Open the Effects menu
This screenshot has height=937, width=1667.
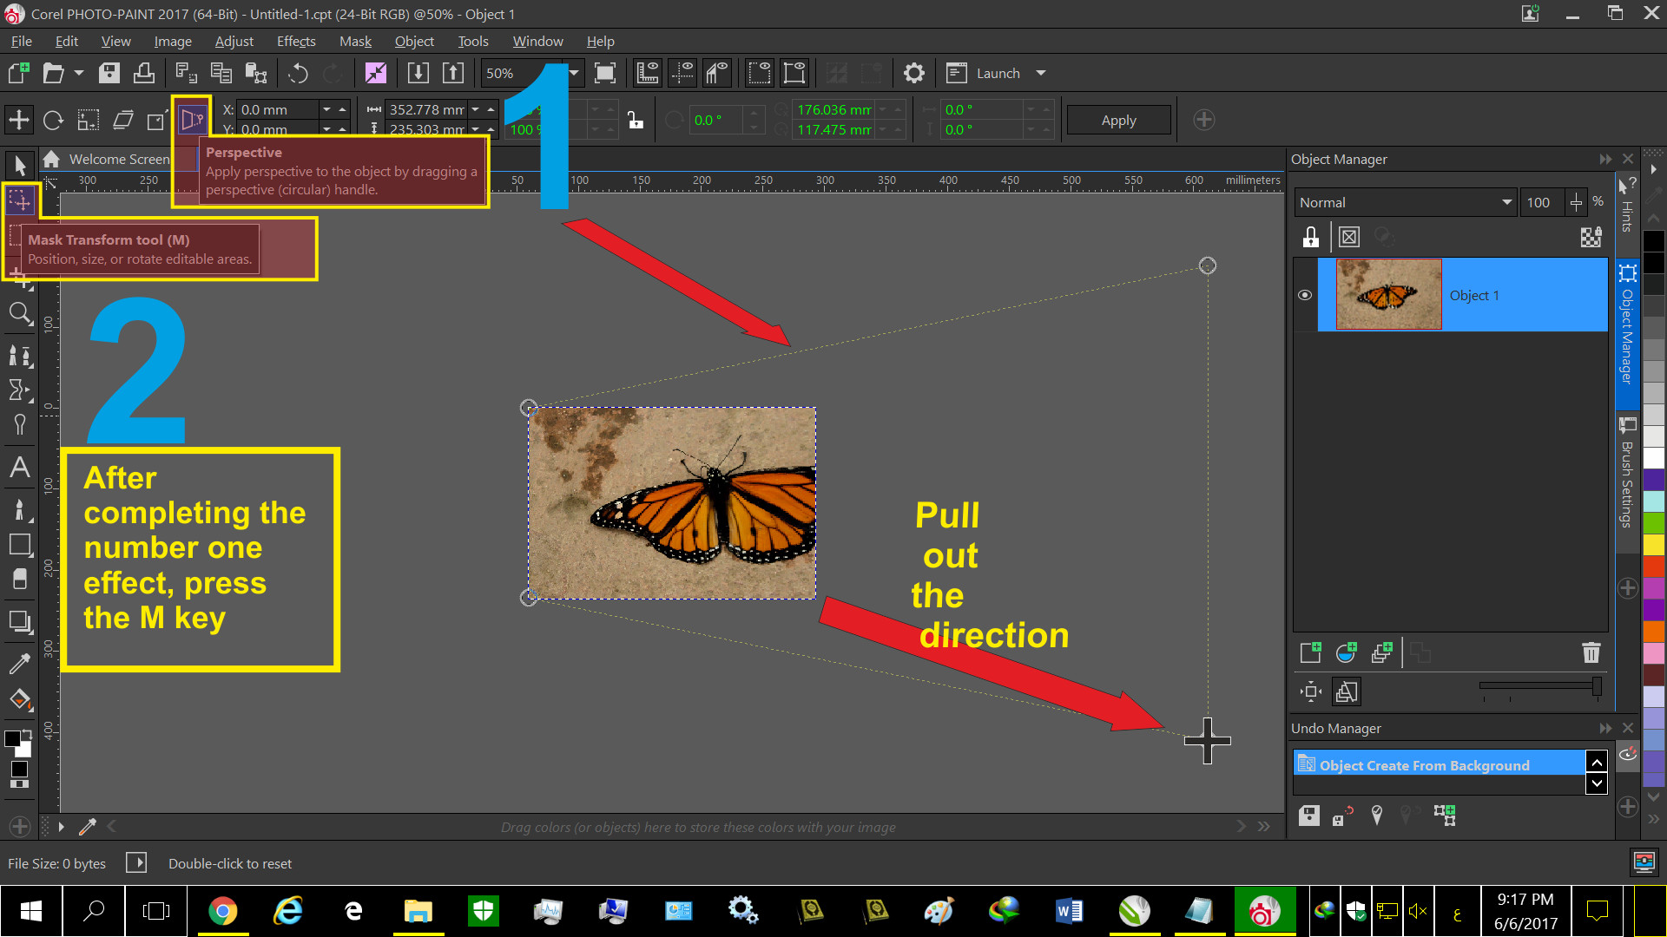point(294,41)
